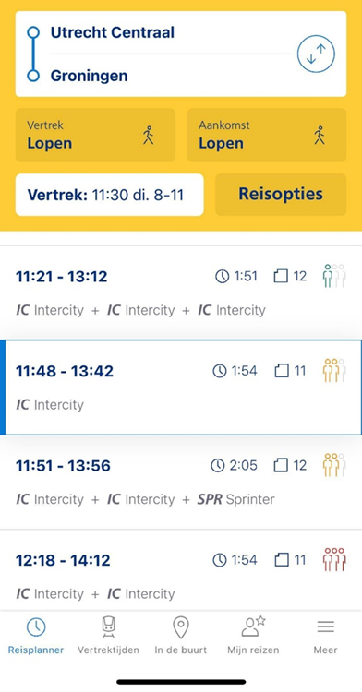Change the Aankomst Lopen travel mode
Viewport: 362px width, 692px height.
(267, 135)
